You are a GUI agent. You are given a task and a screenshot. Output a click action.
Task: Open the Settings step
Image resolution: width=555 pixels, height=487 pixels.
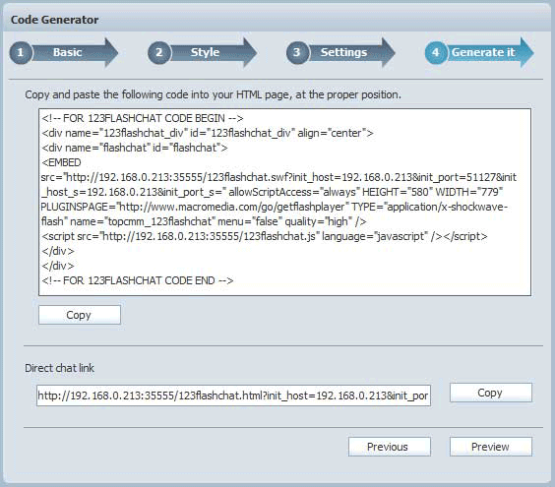(x=343, y=52)
